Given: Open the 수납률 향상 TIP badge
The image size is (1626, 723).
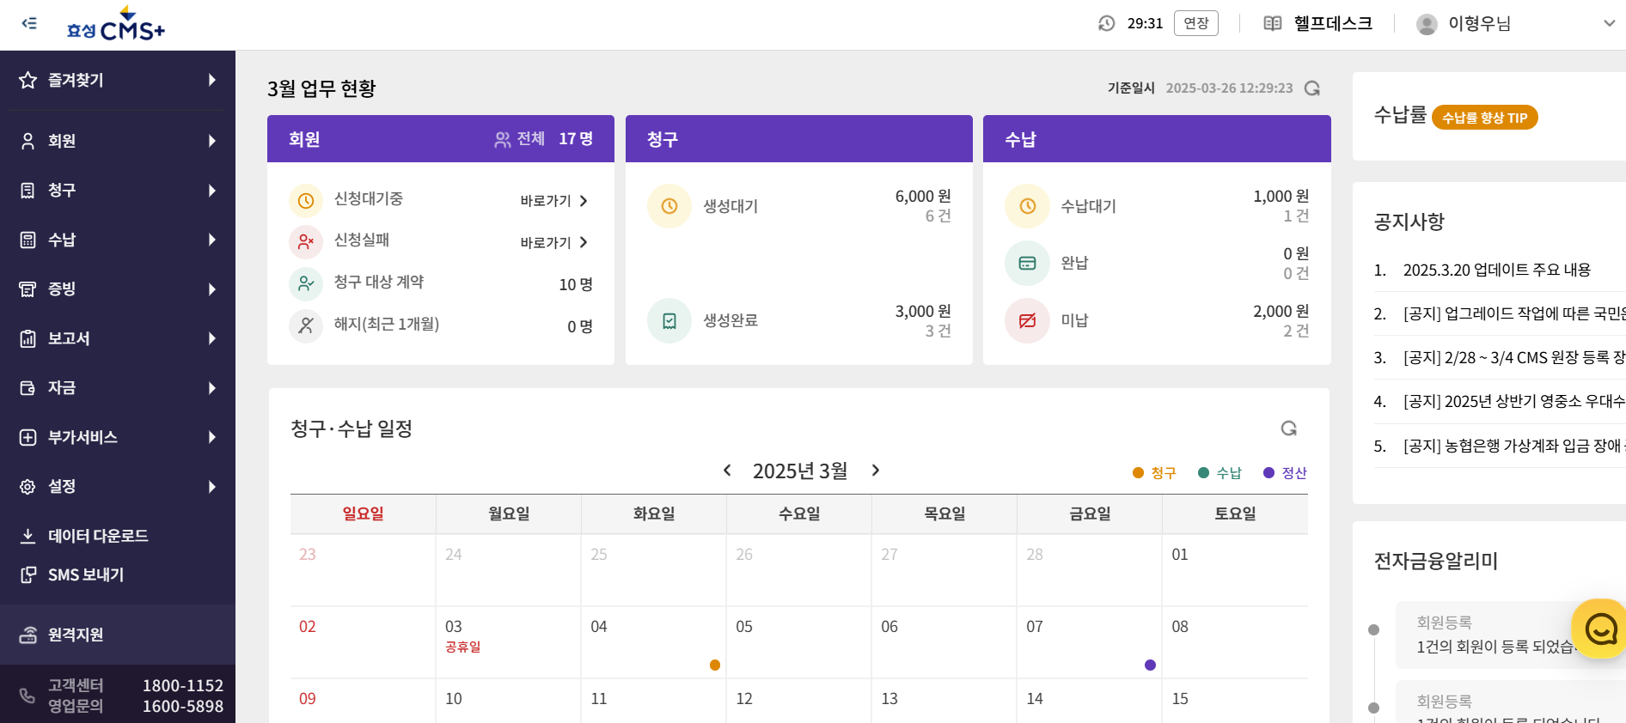Looking at the screenshot, I should pyautogui.click(x=1484, y=118).
